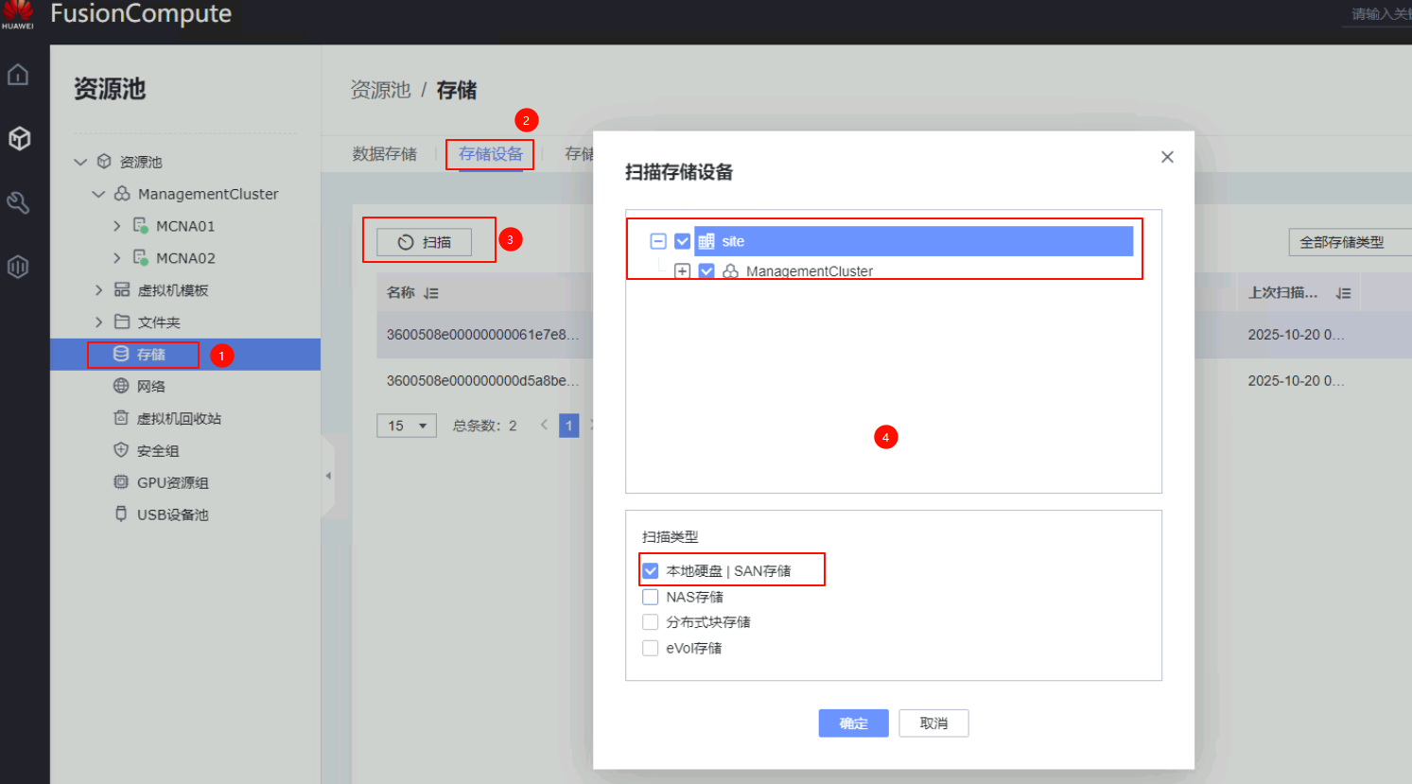Click the 确定 button

853,723
